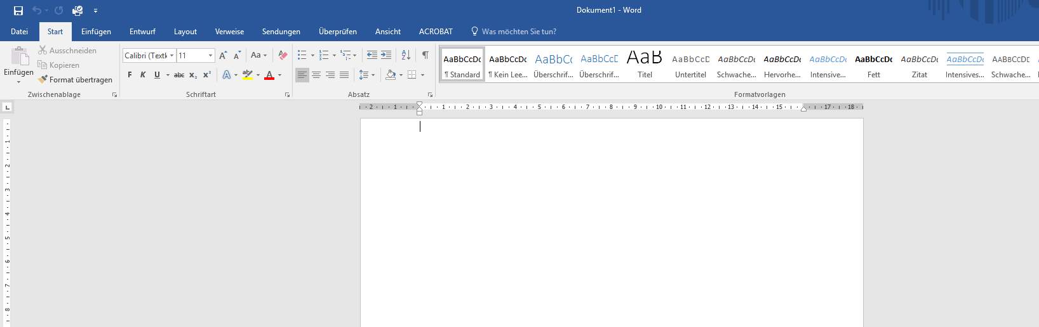Image resolution: width=1039 pixels, height=327 pixels.
Task: Toggle strikethrough (abc) formatting
Action: pos(179,75)
